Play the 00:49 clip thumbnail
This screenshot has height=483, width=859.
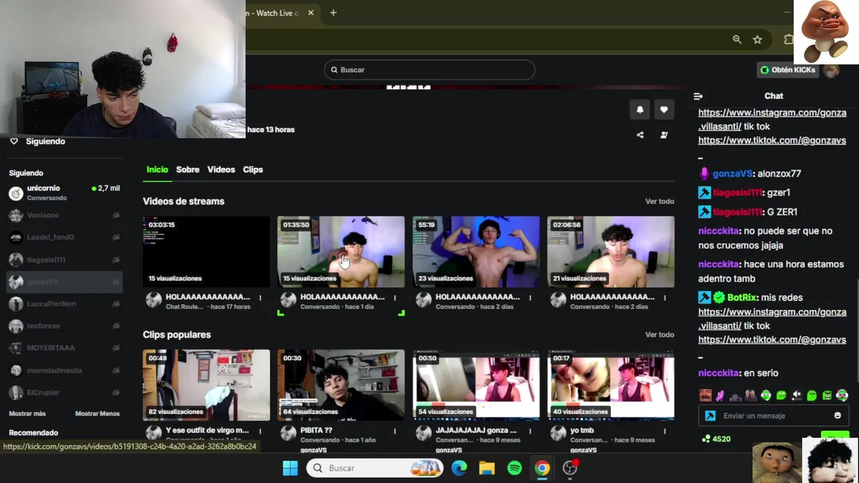pyautogui.click(x=206, y=385)
